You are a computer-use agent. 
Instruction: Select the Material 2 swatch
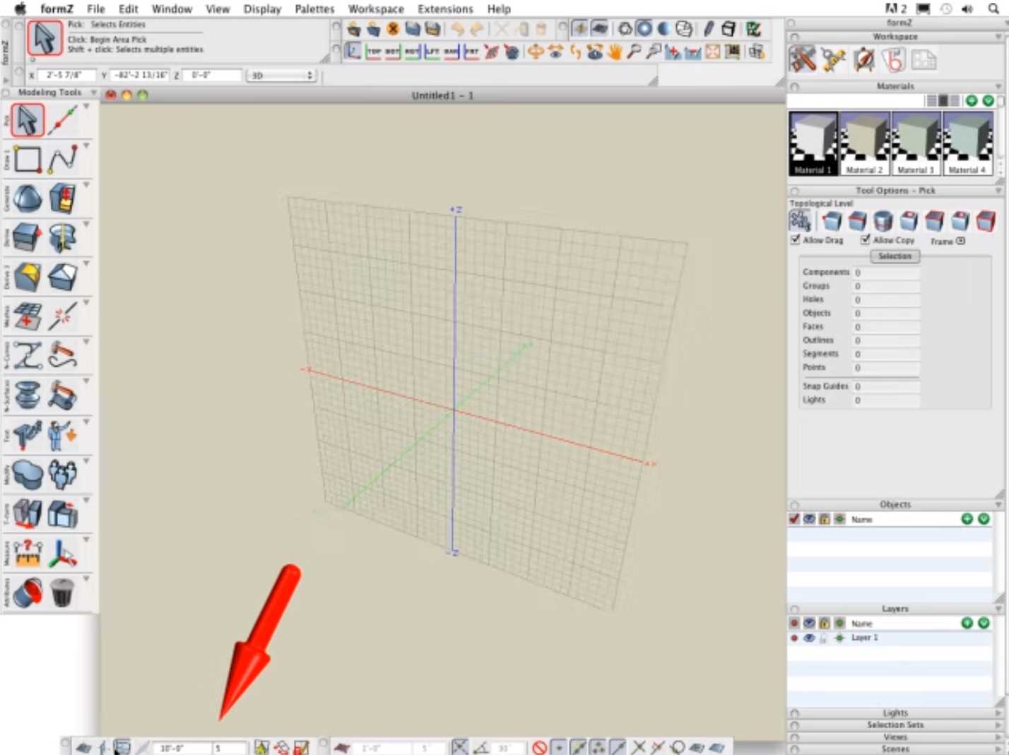[865, 143]
